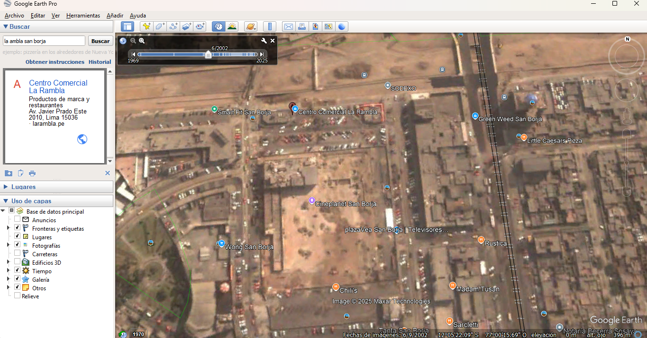Open the Ver menu
Screen dimensions: 647x338
tap(55, 16)
